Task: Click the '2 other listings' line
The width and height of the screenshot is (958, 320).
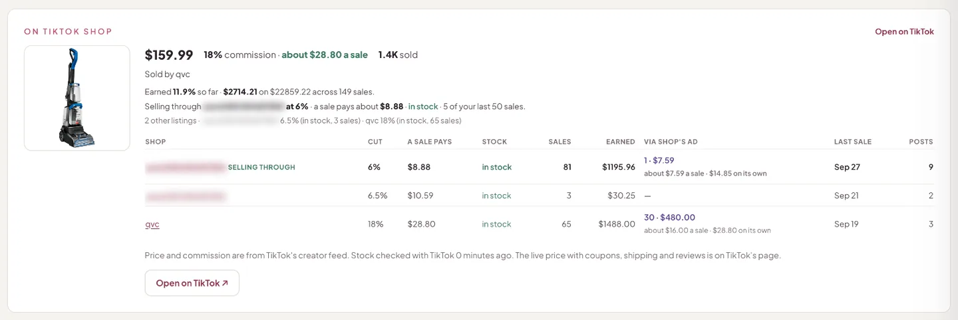Action: coord(303,121)
